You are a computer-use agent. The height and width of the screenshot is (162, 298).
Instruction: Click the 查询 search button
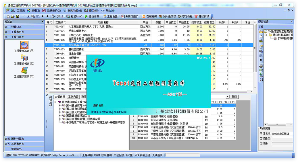[234, 97]
